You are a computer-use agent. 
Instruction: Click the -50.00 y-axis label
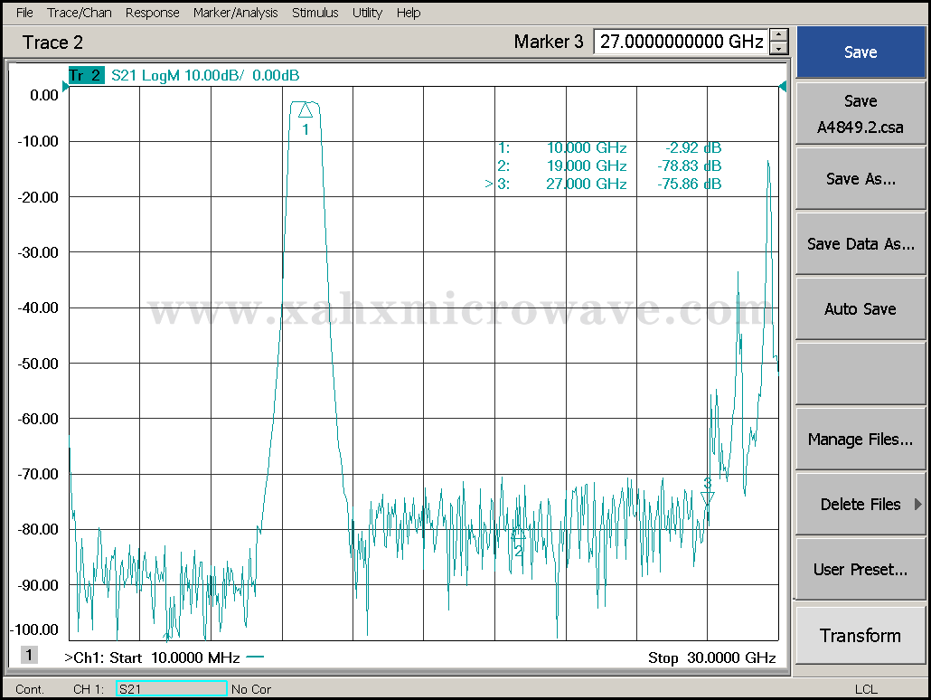coord(38,364)
